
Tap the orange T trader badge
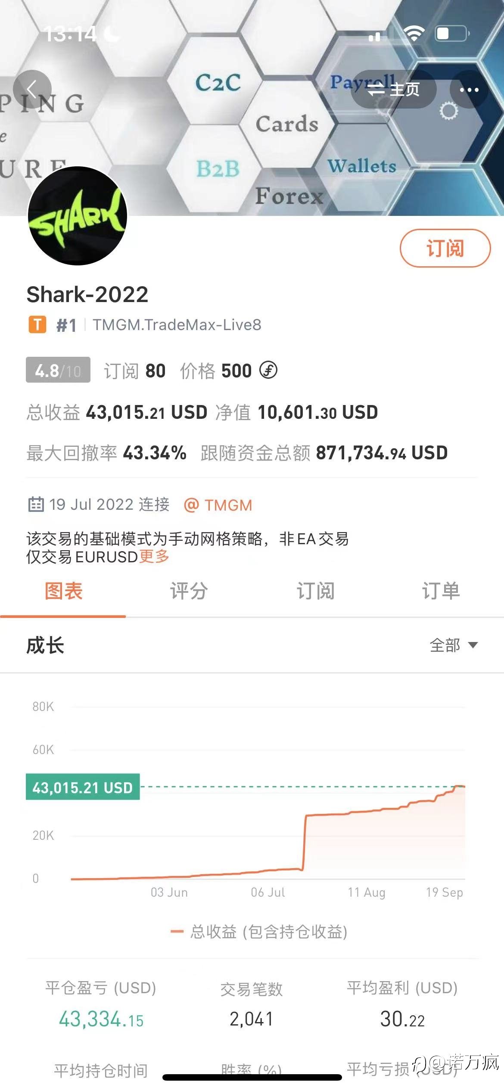37,324
